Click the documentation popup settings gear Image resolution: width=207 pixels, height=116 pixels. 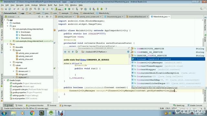(x=128, y=52)
